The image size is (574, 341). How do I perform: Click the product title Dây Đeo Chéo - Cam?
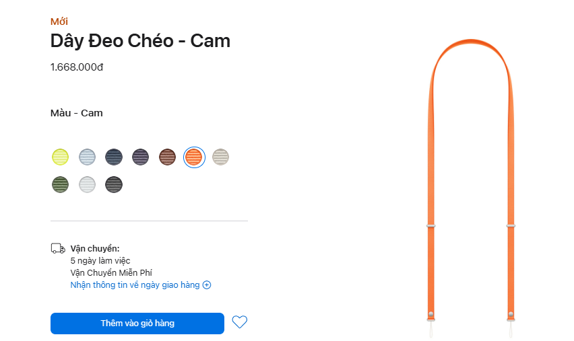pyautogui.click(x=140, y=41)
